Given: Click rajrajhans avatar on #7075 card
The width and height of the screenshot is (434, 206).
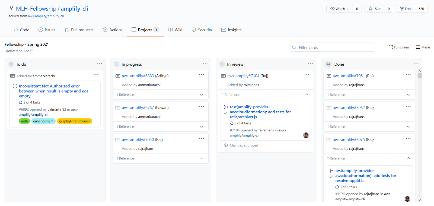Looking at the screenshot, I should tap(407, 199).
